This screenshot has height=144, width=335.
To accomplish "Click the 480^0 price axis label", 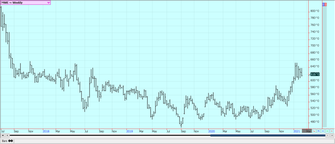I will (x=315, y=122).
